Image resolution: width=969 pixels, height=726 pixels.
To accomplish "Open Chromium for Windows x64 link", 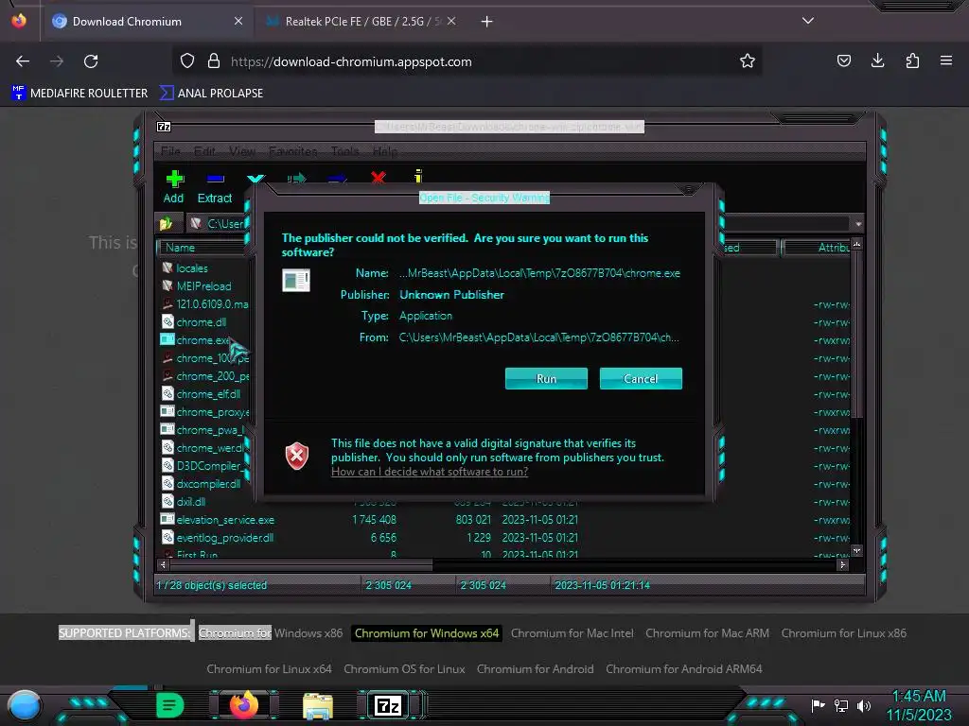I will (427, 633).
